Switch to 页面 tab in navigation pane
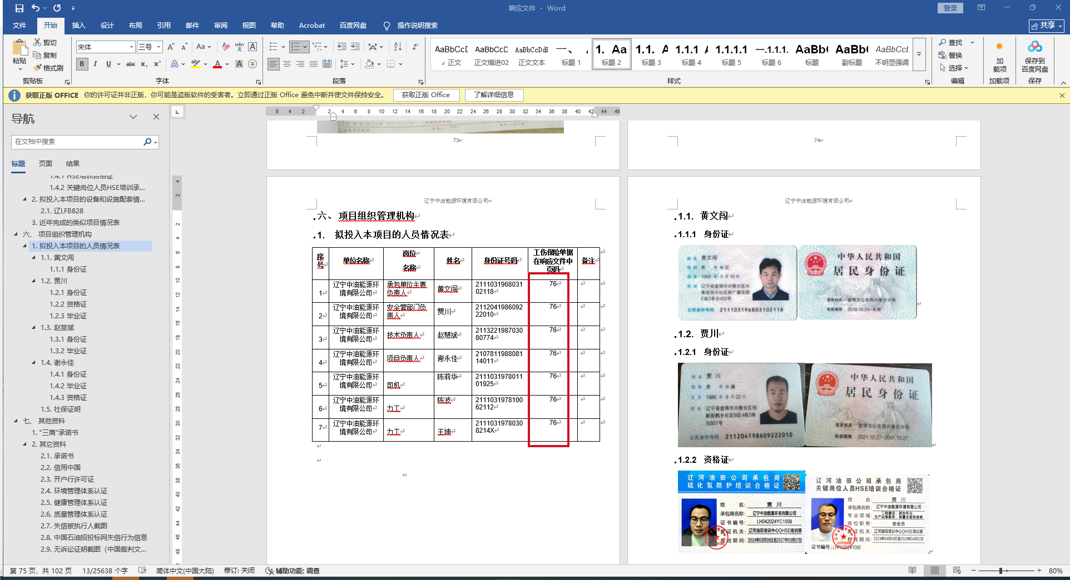 pyautogui.click(x=45, y=163)
